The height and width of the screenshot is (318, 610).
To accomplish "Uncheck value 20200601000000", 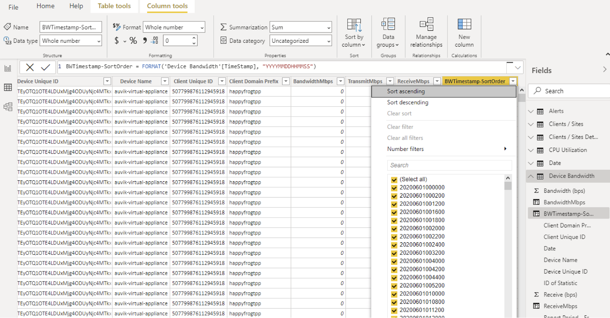I will coord(394,188).
